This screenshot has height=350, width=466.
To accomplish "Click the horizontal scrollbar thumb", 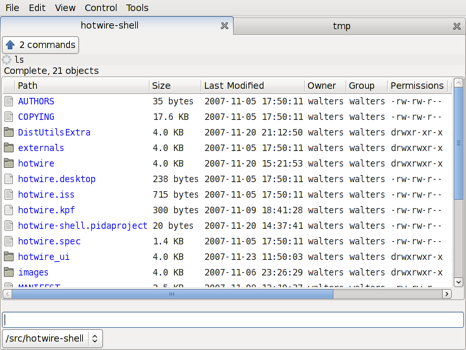I will click(172, 294).
